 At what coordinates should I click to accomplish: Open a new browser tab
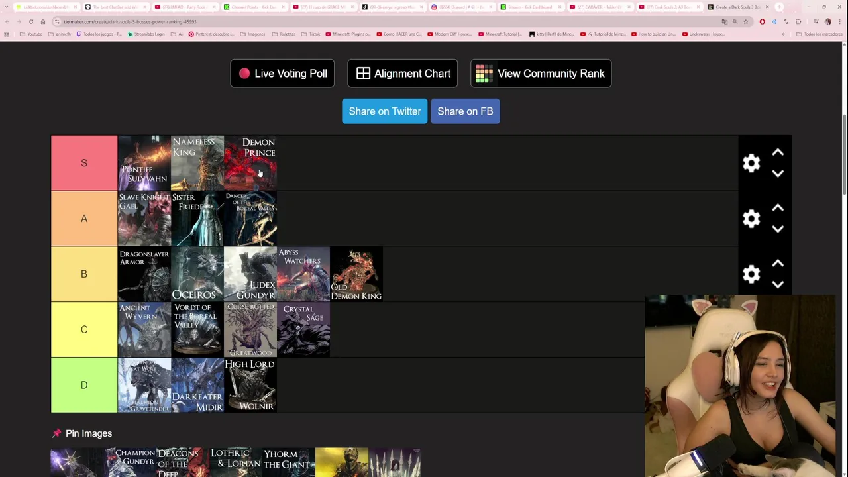(x=779, y=7)
